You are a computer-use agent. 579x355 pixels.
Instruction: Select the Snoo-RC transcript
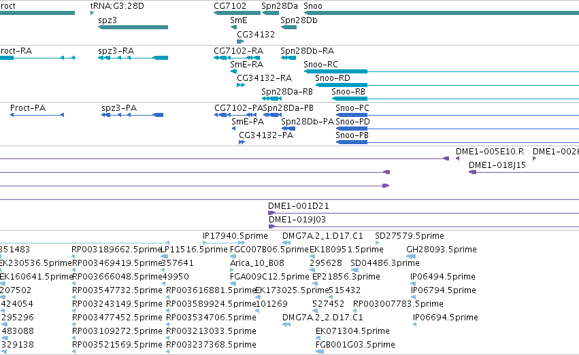pyautogui.click(x=442, y=71)
